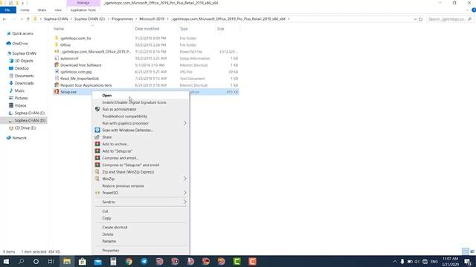Select Compress to "Setup.rar" and email
This screenshot has width=476, height=267.
pos(131,165)
